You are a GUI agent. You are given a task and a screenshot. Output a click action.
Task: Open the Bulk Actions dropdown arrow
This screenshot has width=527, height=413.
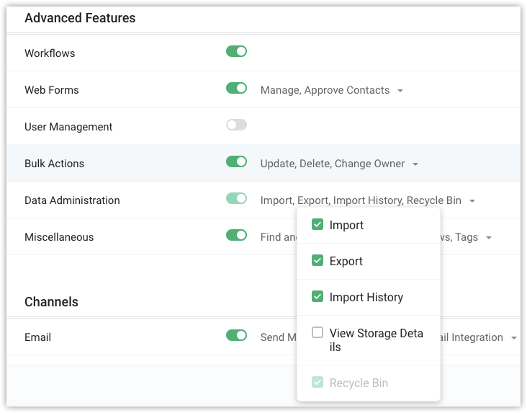point(415,164)
